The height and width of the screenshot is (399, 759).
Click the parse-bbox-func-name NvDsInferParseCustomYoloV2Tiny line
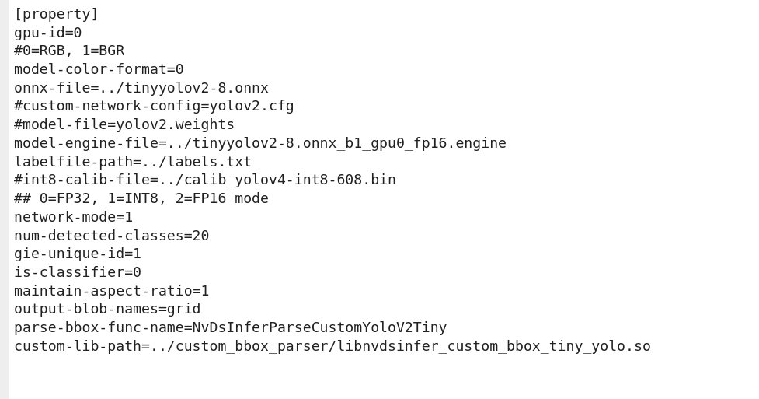click(231, 327)
